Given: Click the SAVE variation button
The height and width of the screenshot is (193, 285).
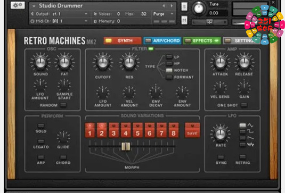Looking at the screenshot, I should [x=192, y=130].
